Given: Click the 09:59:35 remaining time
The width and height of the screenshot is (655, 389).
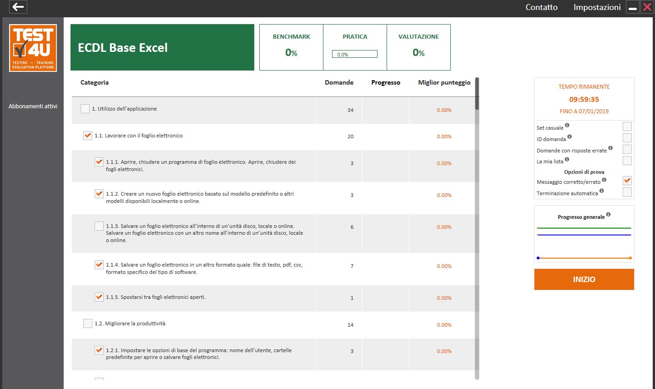Looking at the screenshot, I should [x=584, y=99].
